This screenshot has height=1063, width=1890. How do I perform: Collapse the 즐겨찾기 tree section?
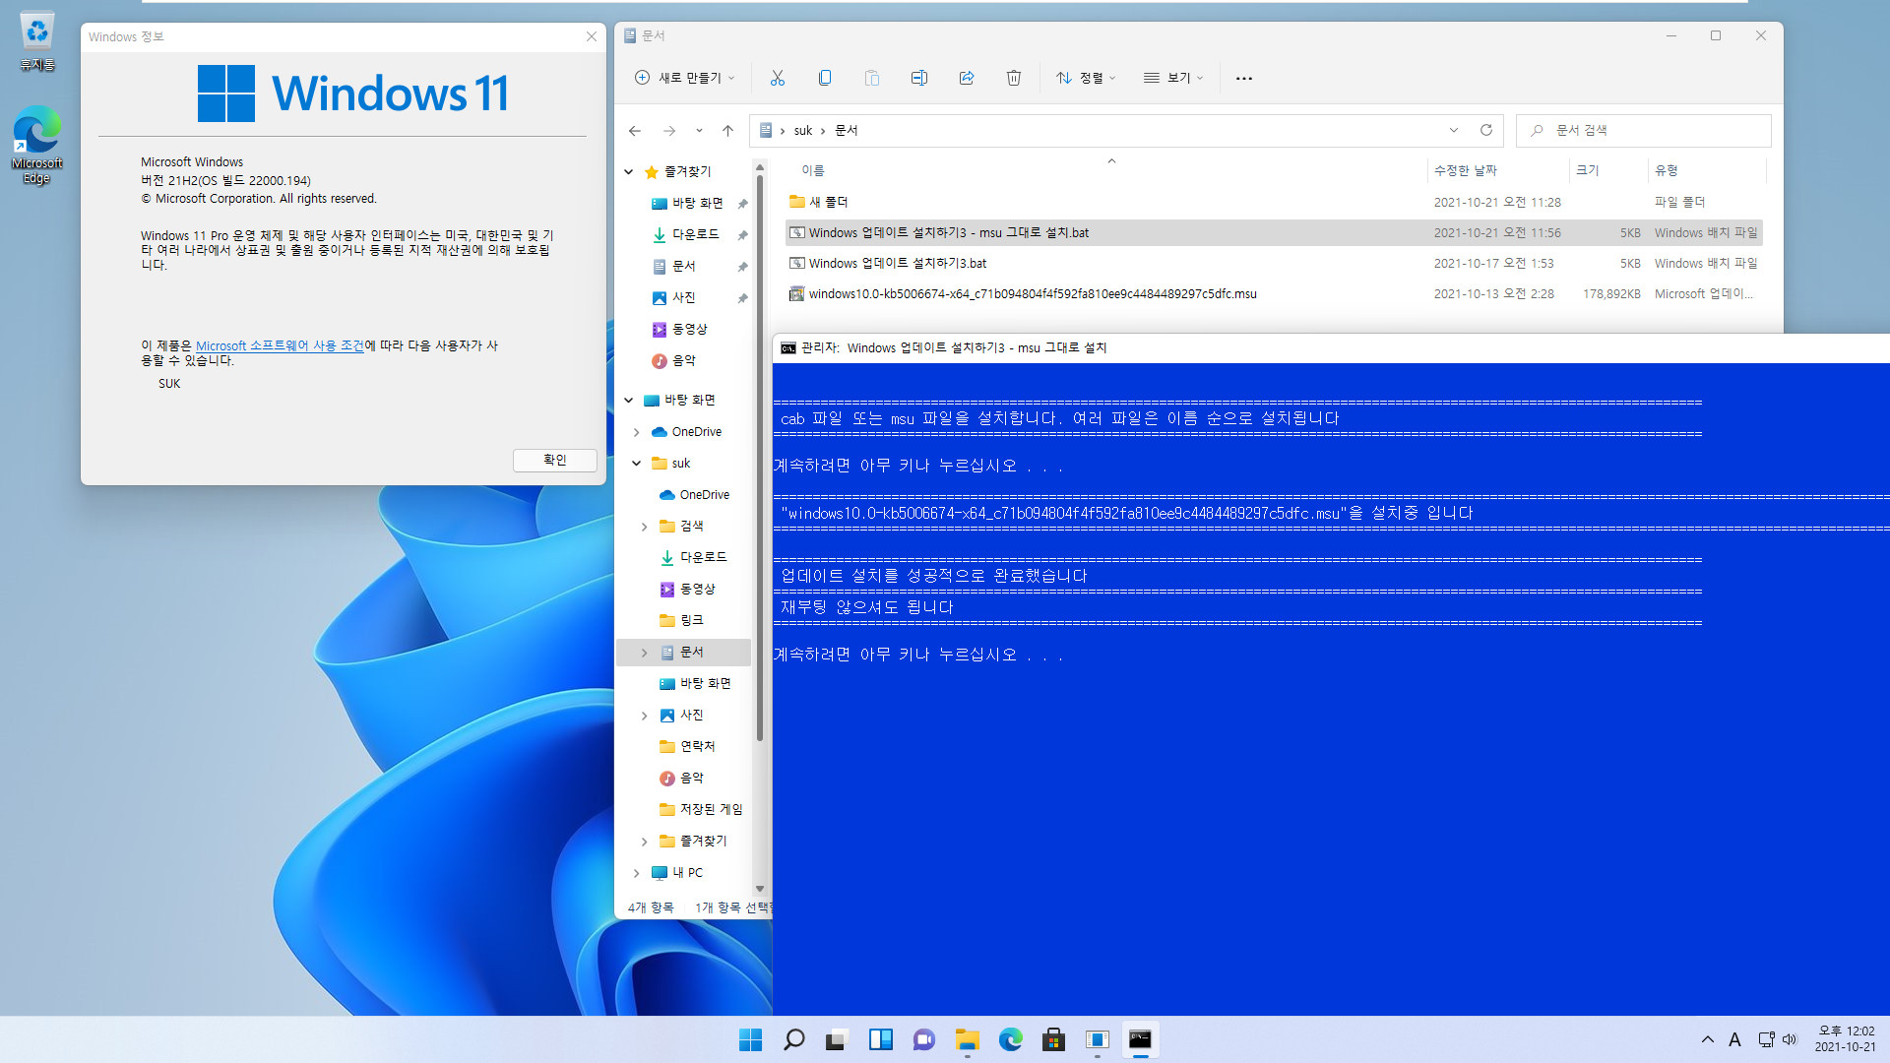pos(629,171)
